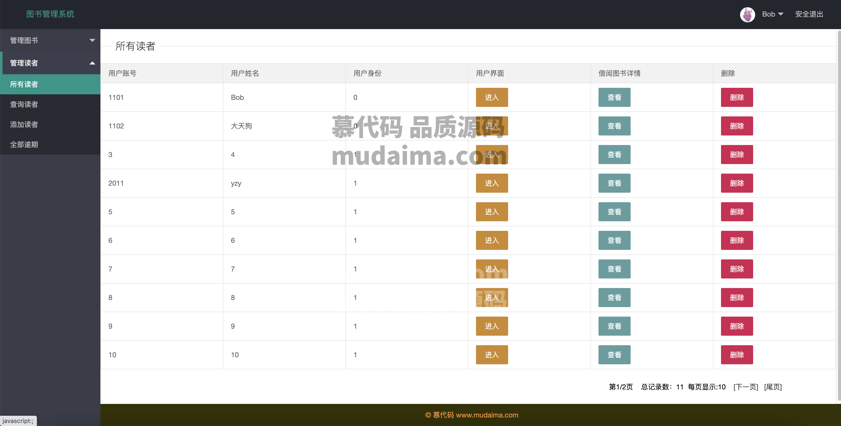Click 查看 for account 8

tap(614, 298)
